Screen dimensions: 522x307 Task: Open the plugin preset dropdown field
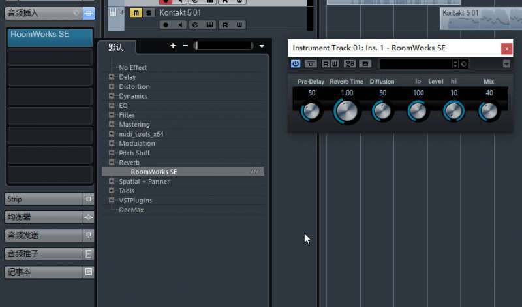click(416, 63)
